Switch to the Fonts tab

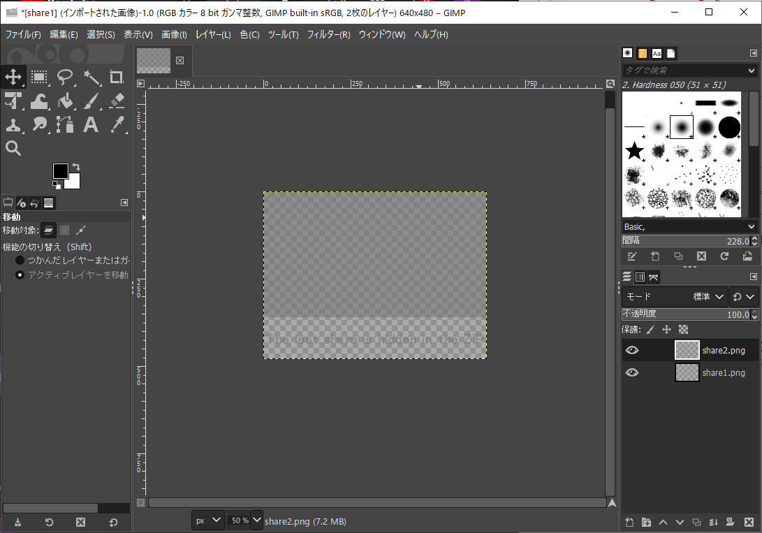(x=657, y=54)
